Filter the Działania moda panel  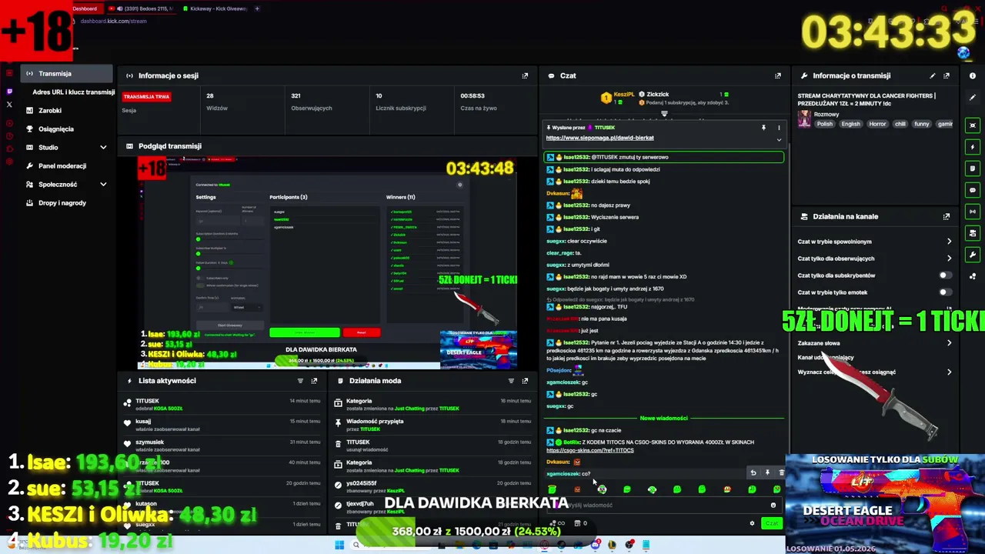511,381
